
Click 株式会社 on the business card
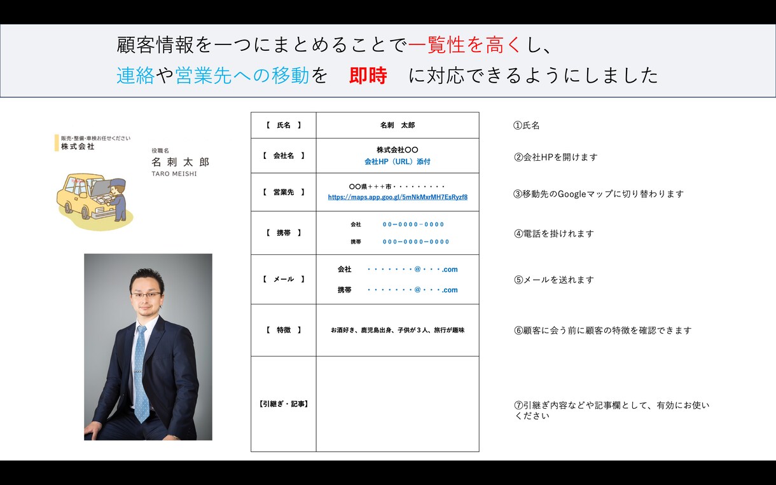(x=78, y=146)
